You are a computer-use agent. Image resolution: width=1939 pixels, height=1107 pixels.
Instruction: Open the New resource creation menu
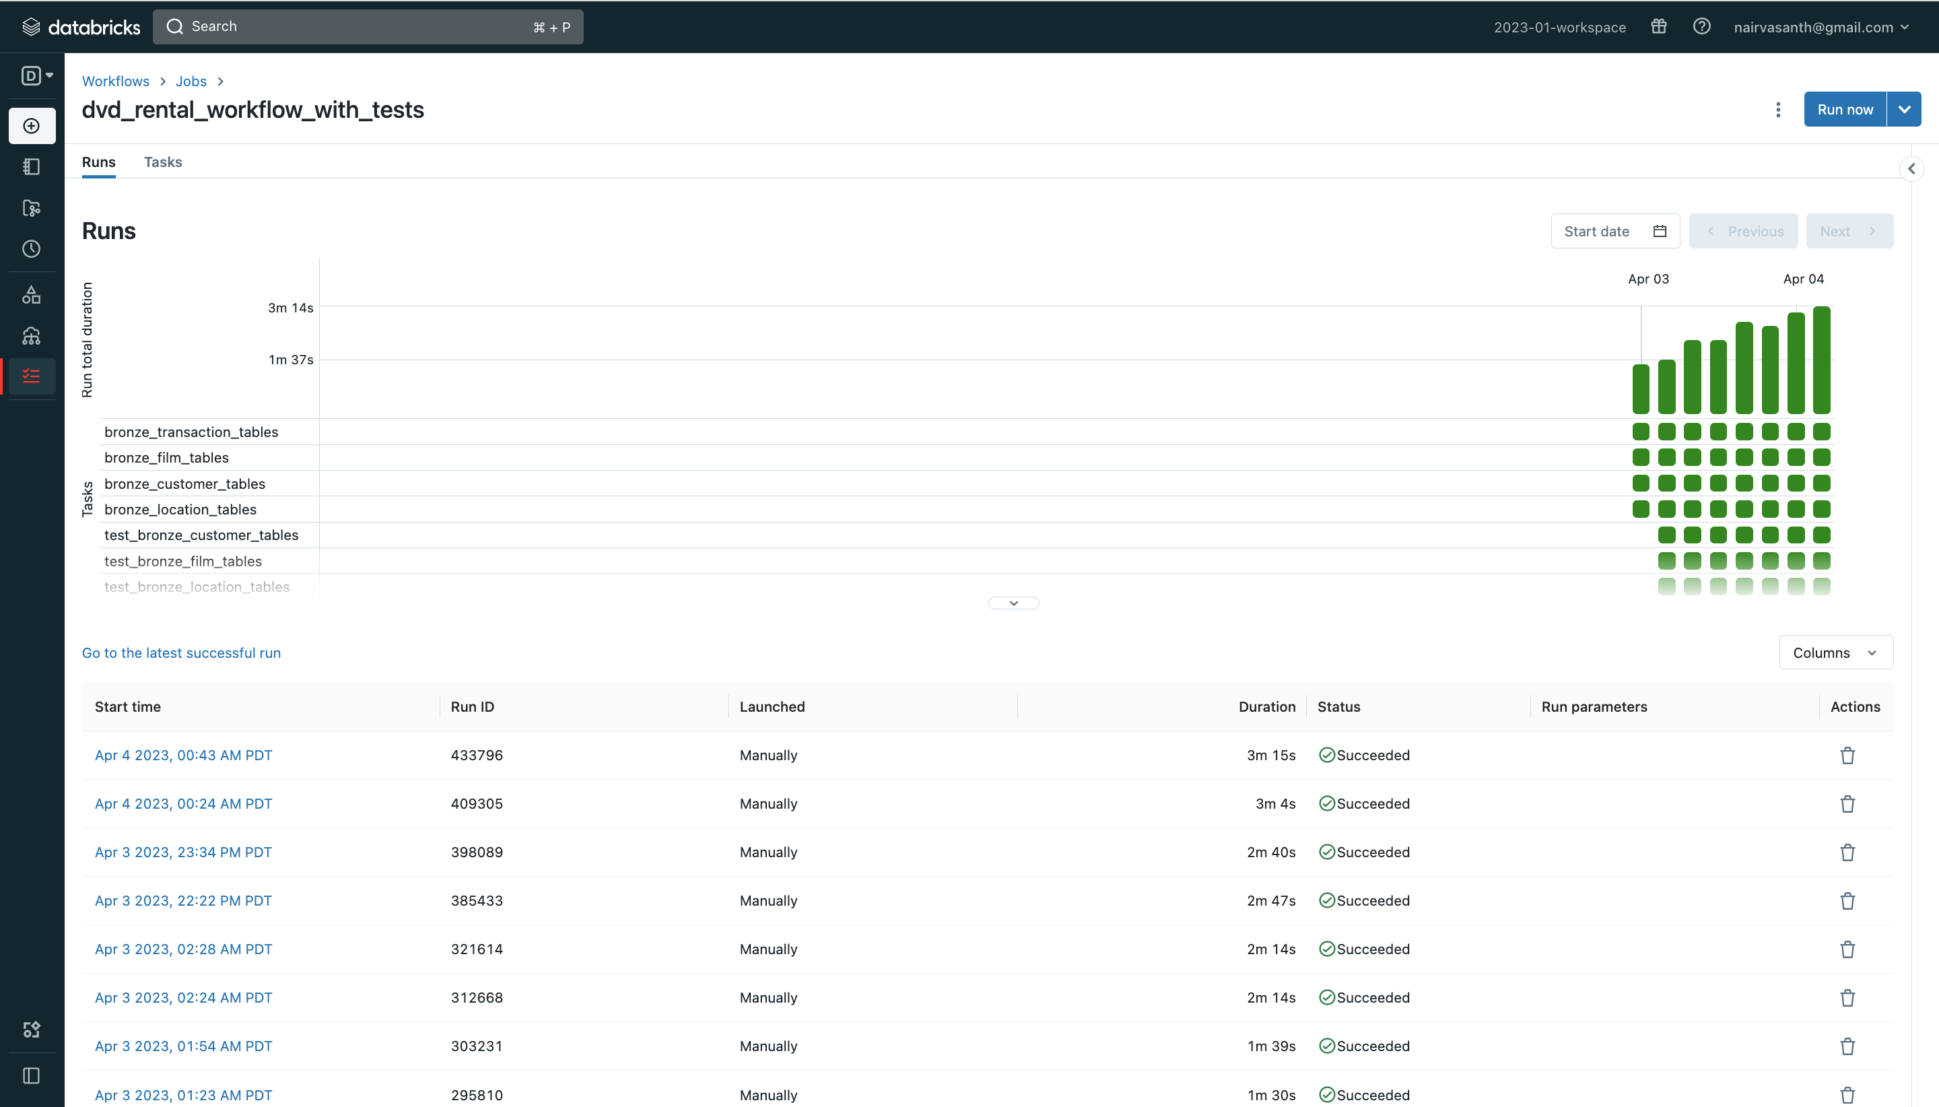tap(32, 125)
